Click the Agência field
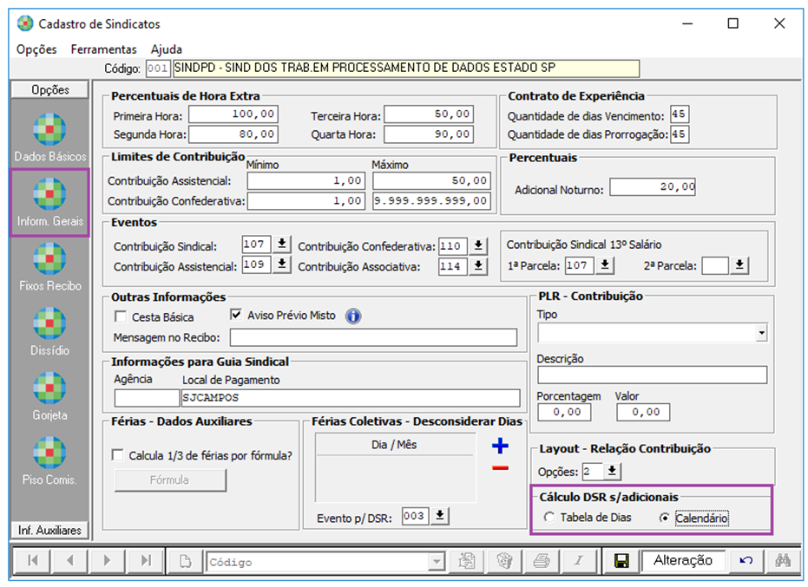This screenshot has height=587, width=808. click(x=147, y=398)
